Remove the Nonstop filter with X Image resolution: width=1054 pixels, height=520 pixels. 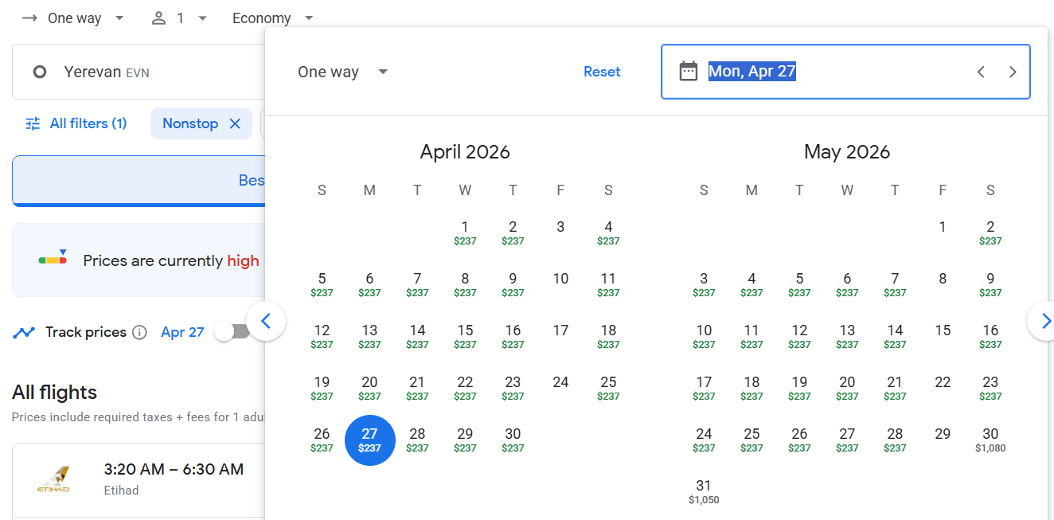[x=235, y=123]
